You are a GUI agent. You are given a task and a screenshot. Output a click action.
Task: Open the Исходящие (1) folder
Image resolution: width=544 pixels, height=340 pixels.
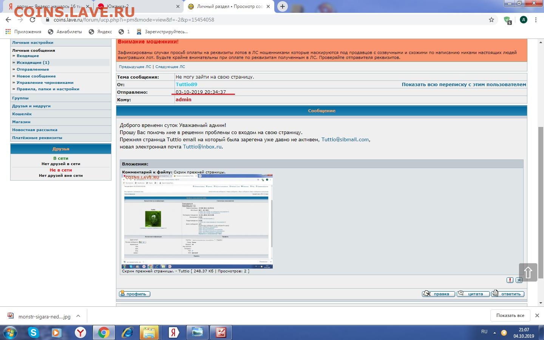[x=33, y=63]
